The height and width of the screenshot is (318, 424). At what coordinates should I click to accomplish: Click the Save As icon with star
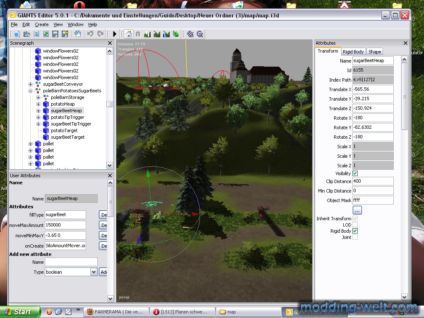[x=65, y=34]
